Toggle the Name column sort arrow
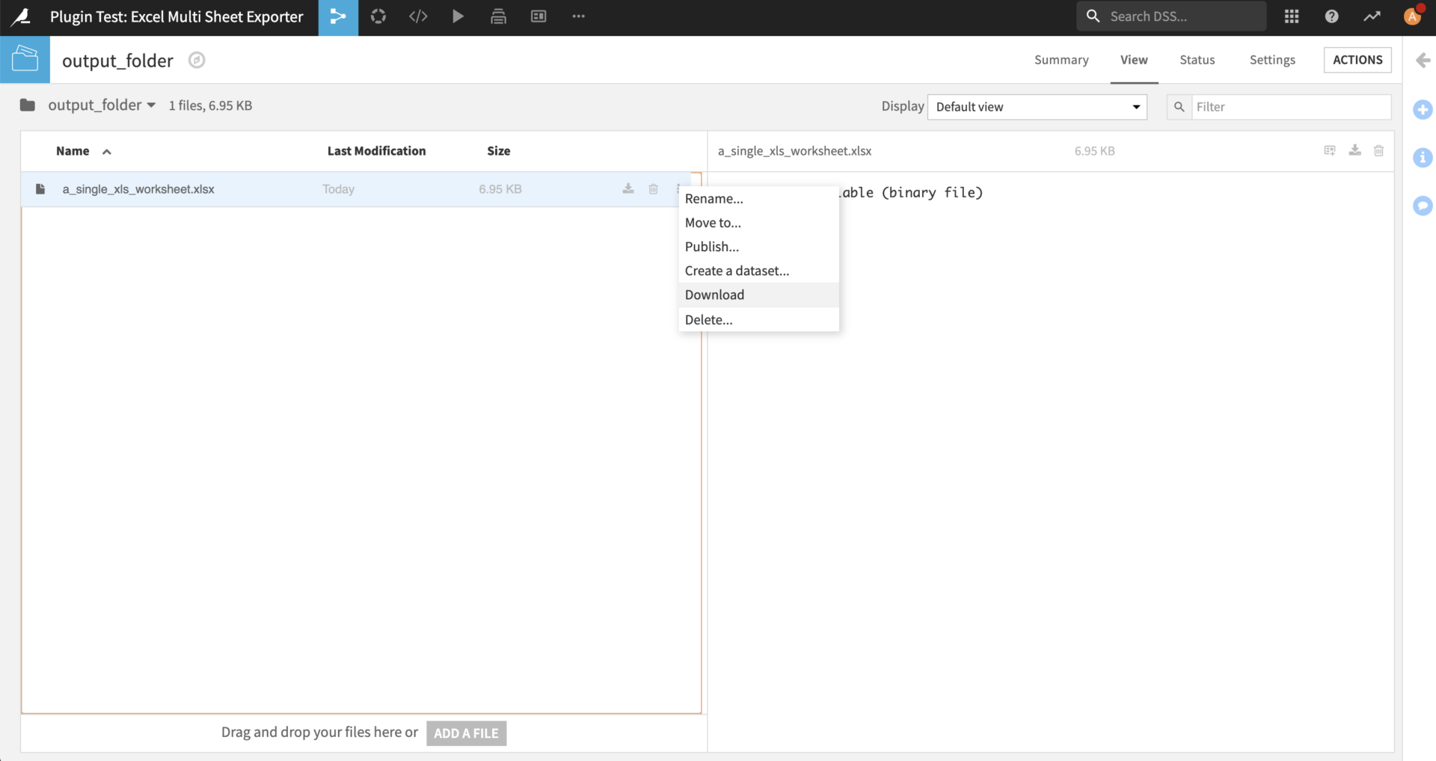The image size is (1436, 761). (x=106, y=151)
